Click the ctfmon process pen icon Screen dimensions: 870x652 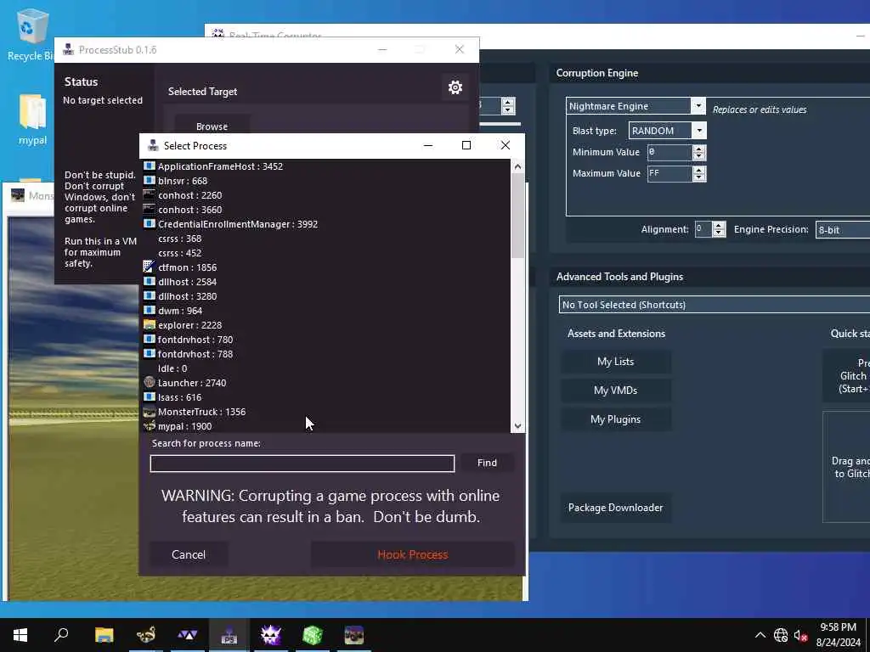150,267
